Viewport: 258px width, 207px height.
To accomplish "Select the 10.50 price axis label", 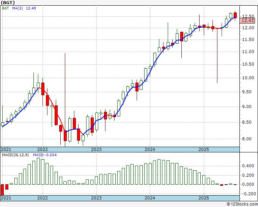I will (248, 64).
